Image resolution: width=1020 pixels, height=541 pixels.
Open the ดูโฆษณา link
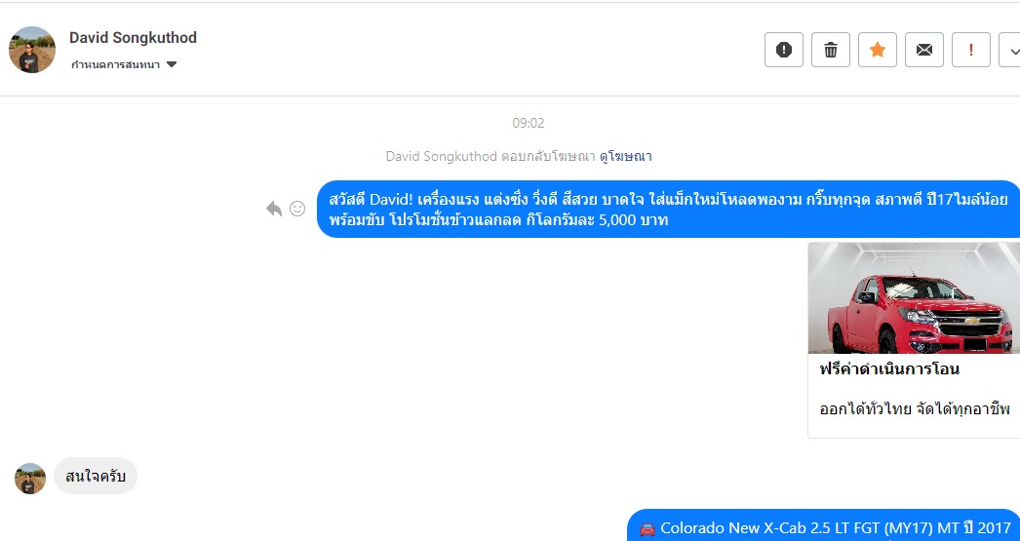(625, 156)
